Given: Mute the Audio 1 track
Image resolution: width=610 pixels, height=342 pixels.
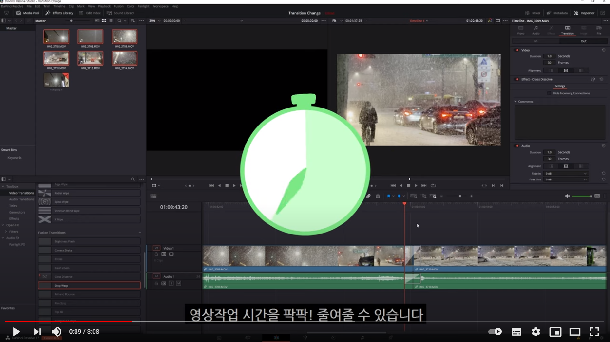Looking at the screenshot, I should click(x=178, y=283).
